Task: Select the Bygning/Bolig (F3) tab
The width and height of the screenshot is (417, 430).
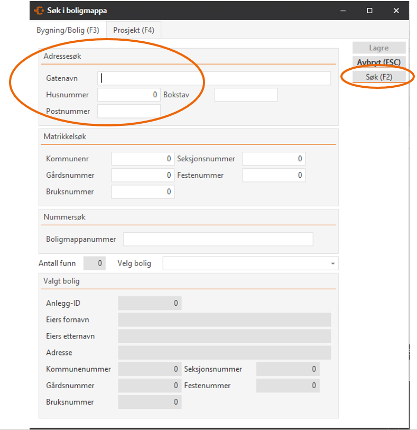Action: point(68,30)
